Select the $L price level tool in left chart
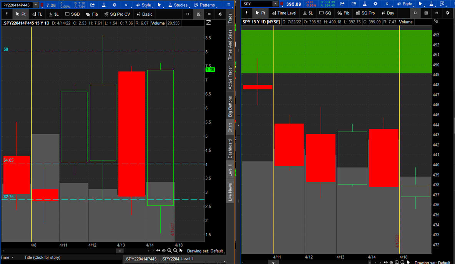Image resolution: width=455 pixels, height=264 pixels. pyautogui.click(x=54, y=14)
